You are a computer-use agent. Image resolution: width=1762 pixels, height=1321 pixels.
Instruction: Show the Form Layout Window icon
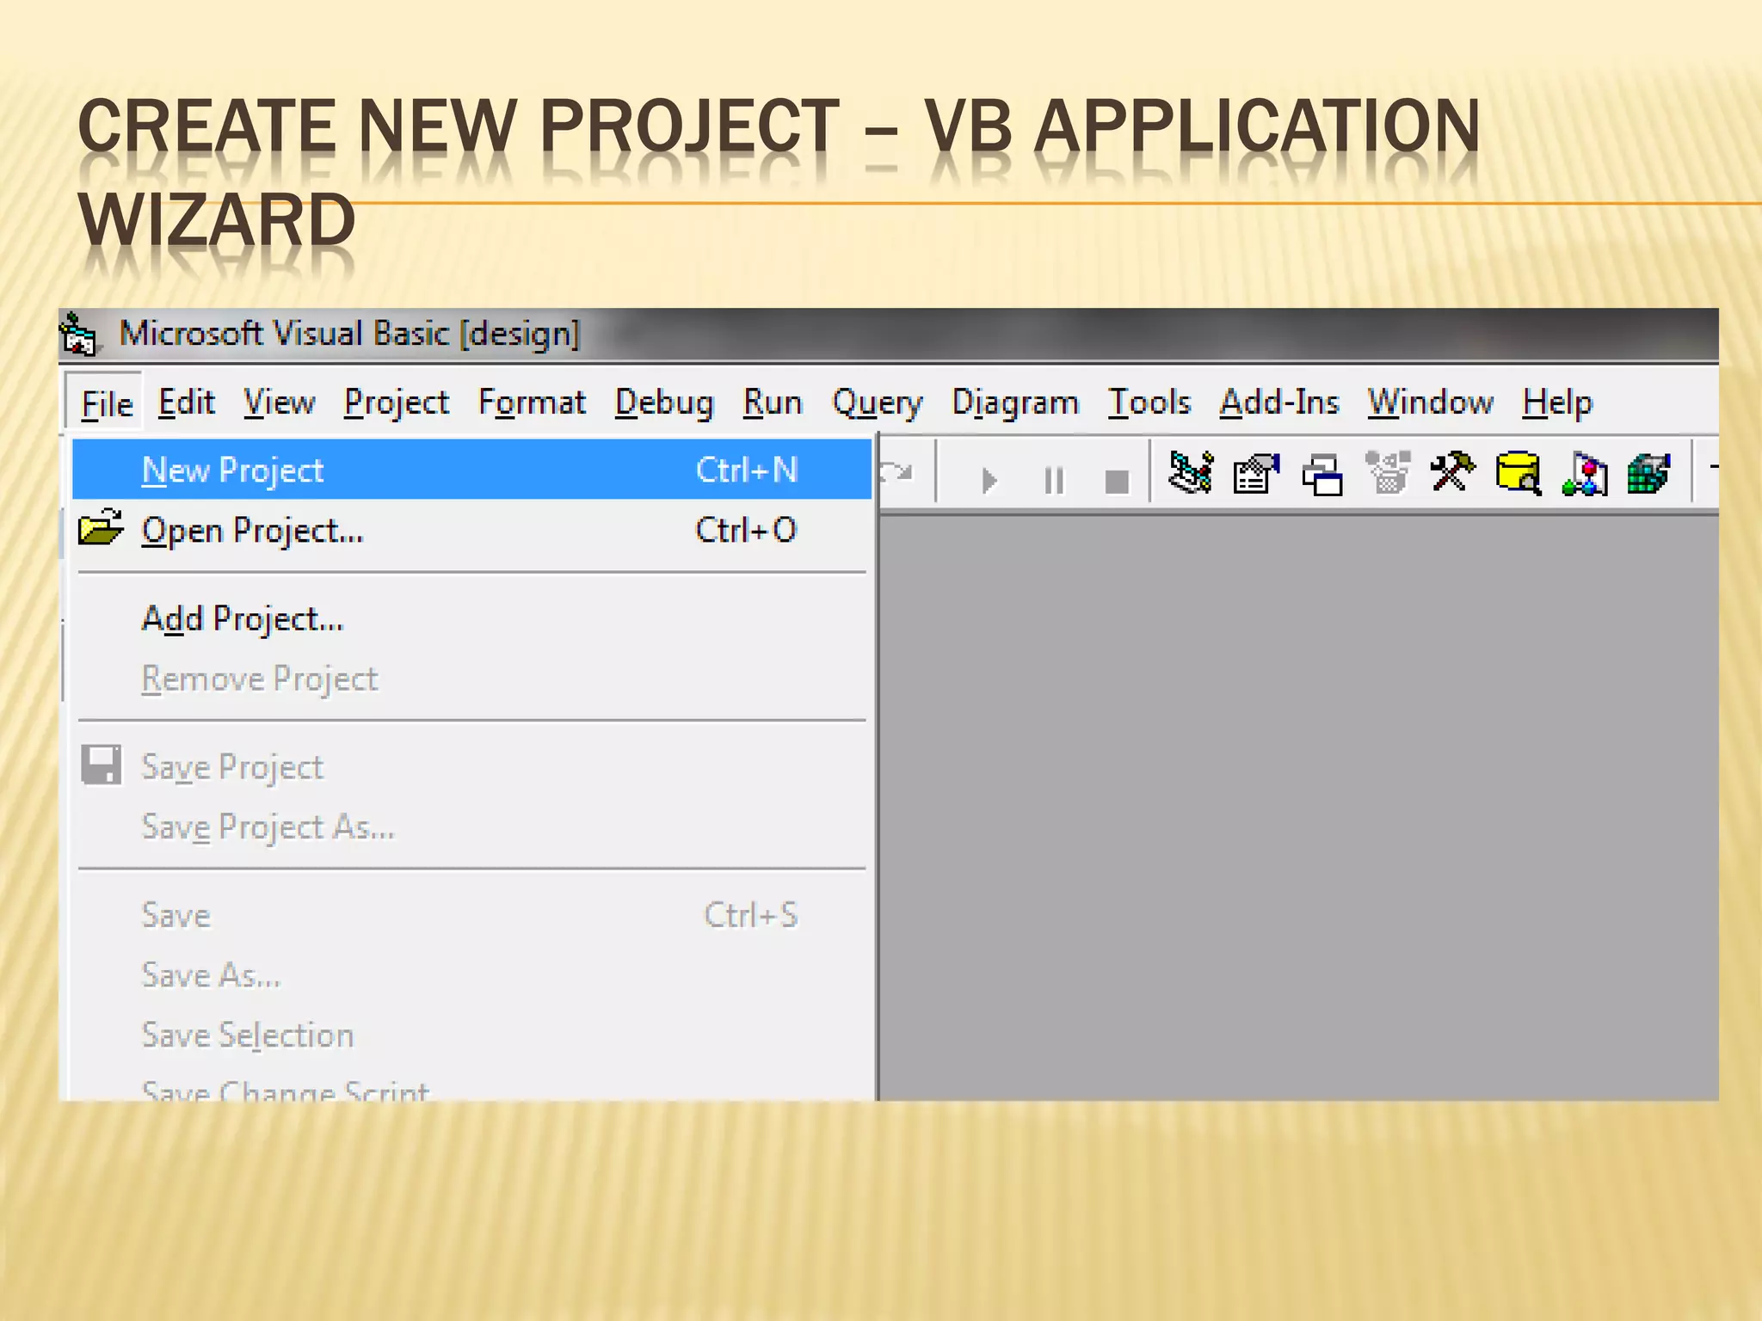click(1322, 475)
